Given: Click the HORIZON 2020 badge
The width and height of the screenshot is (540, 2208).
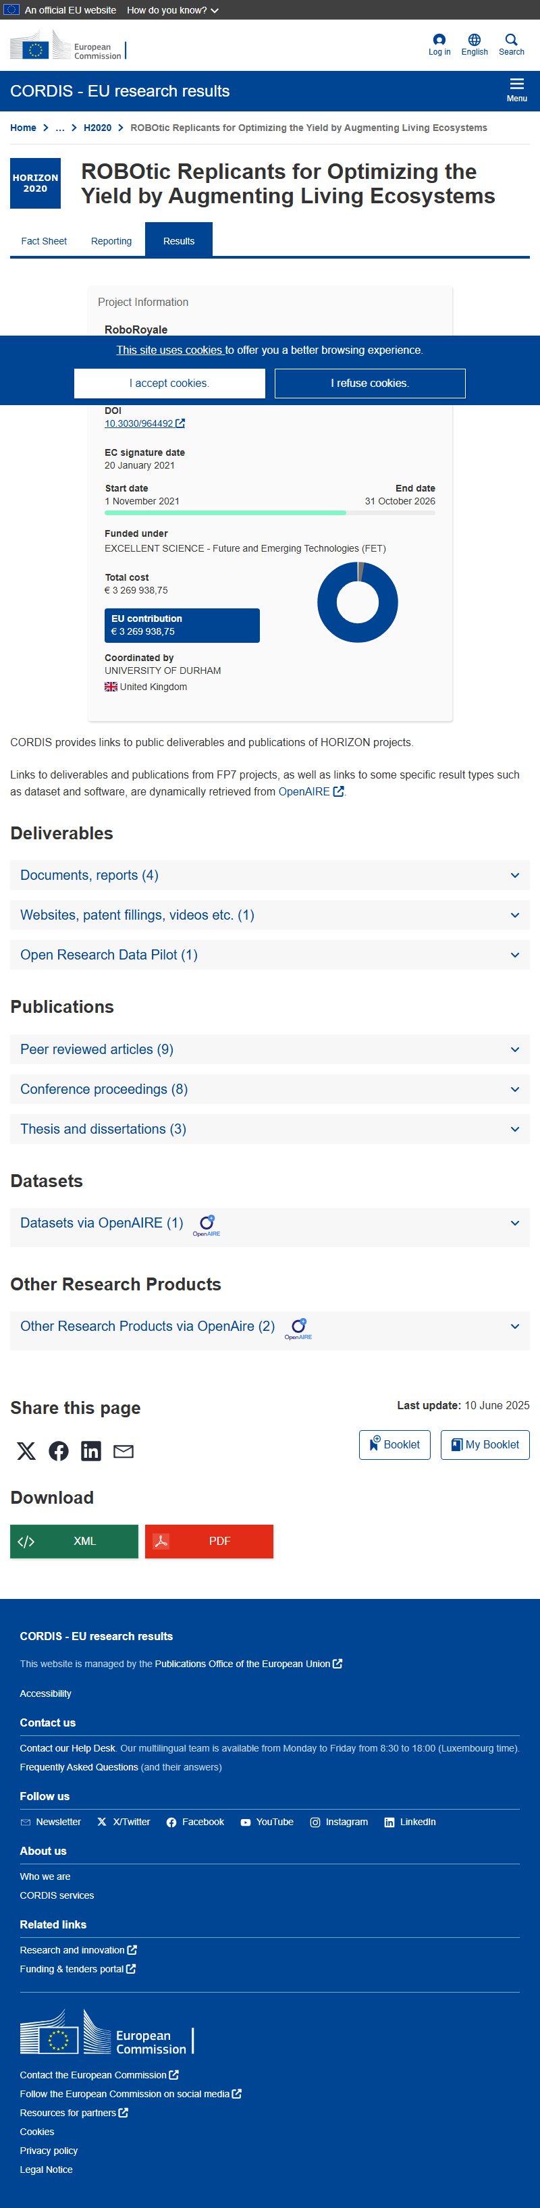Looking at the screenshot, I should pos(35,184).
